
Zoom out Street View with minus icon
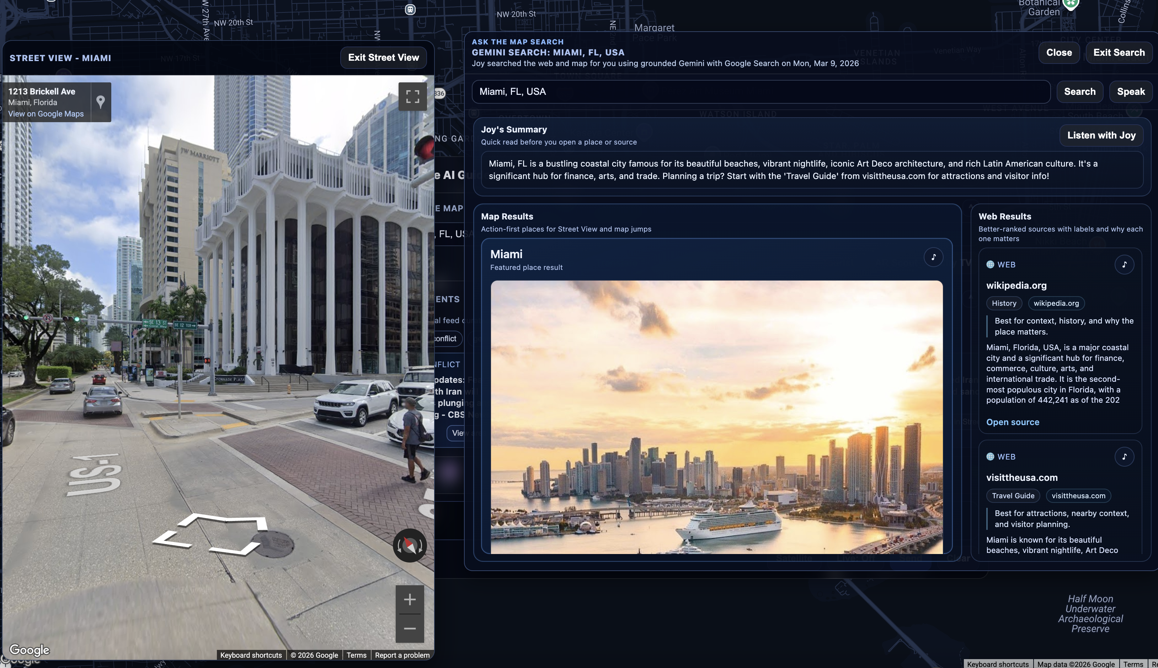pyautogui.click(x=409, y=628)
